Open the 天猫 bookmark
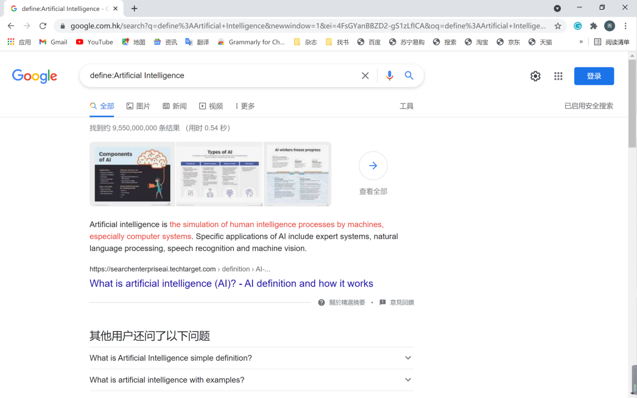The width and height of the screenshot is (637, 398). pos(540,42)
